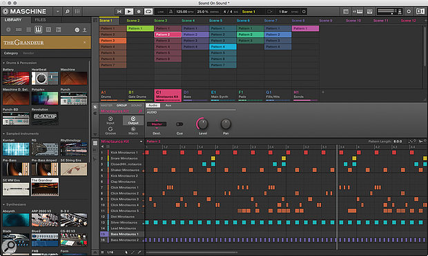Switch to the SOUND tab
Screen dimensions: 428x256
click(x=136, y=106)
